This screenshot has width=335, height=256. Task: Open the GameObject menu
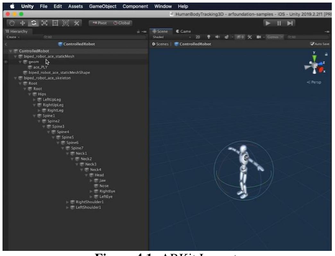tap(103, 6)
